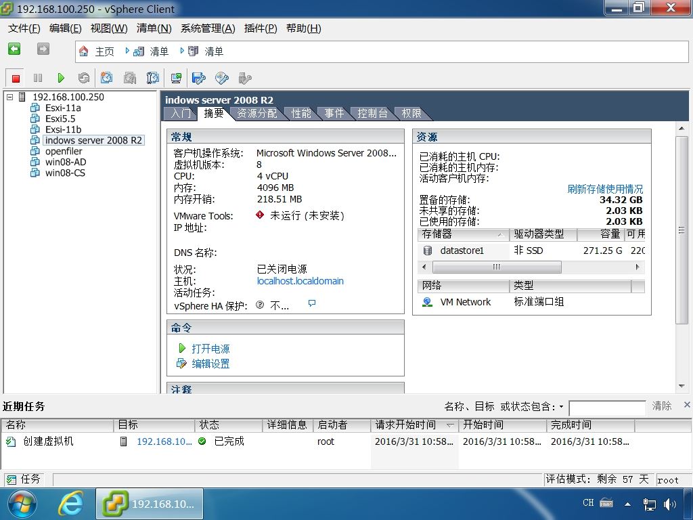Launch the VM console toolbar icon
693x520 pixels.
pyautogui.click(x=176, y=79)
